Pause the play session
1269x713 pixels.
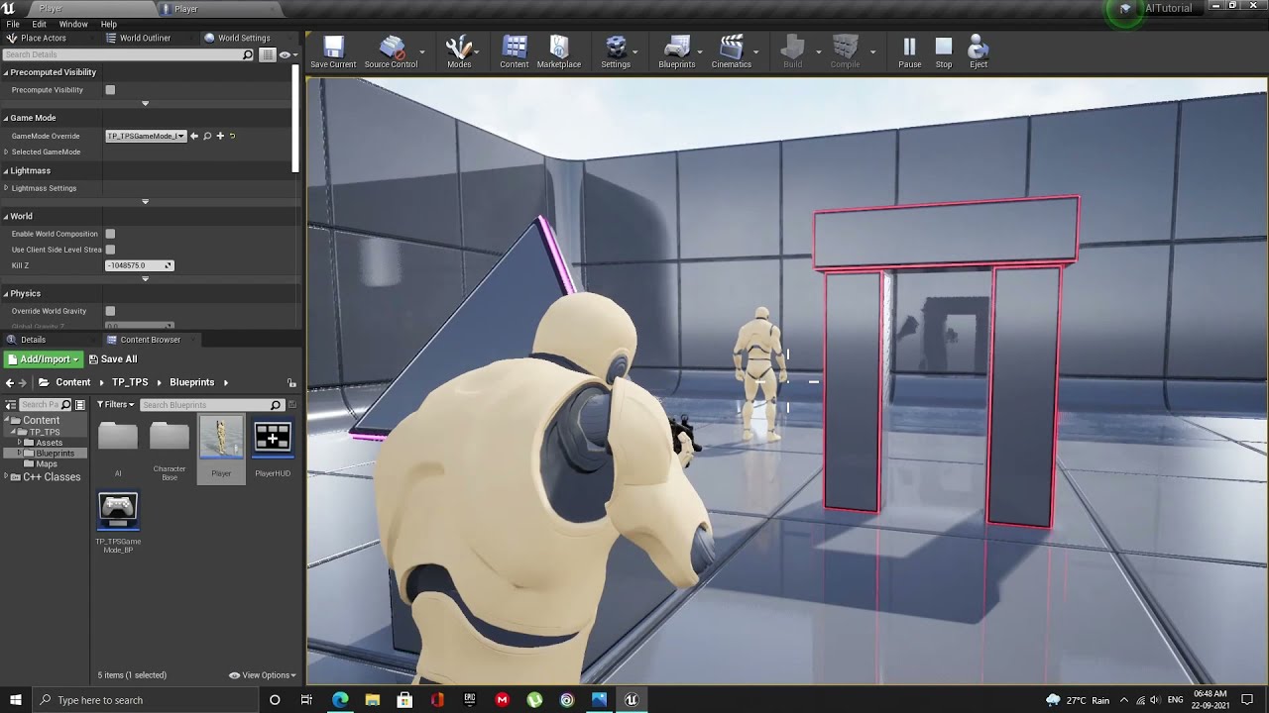tap(910, 52)
